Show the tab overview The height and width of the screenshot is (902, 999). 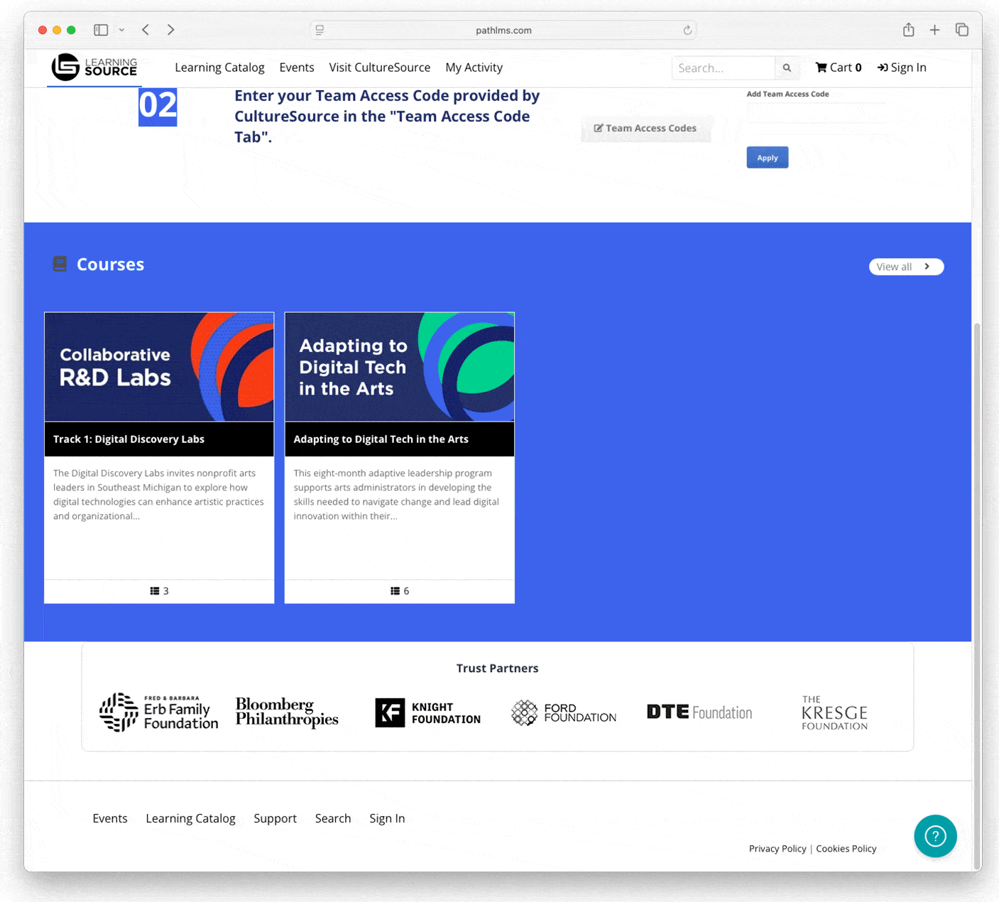point(962,30)
